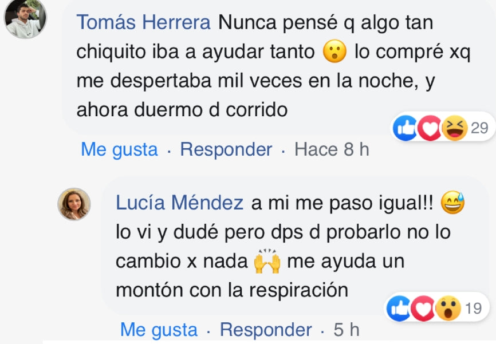The width and height of the screenshot is (496, 344).
Task: Click the wow reaction on Lucía's reply
Action: click(448, 309)
